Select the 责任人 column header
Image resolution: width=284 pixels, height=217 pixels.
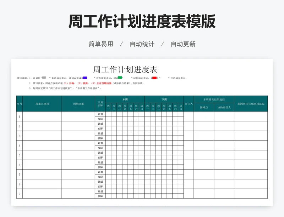pos(189,104)
